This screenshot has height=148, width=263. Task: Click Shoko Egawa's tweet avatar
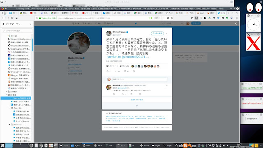coord(109,33)
